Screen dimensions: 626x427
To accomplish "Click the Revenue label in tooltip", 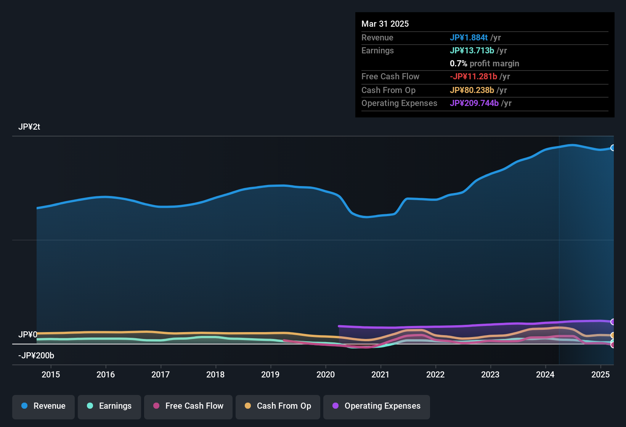I will tap(377, 37).
